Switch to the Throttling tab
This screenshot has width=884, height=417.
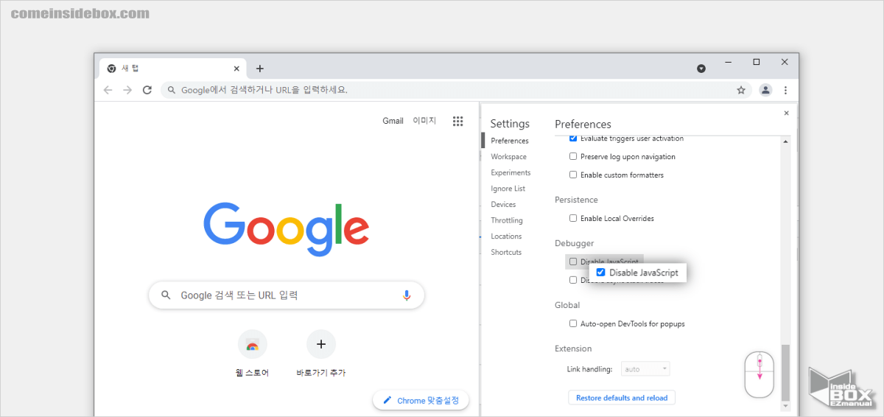coord(507,220)
